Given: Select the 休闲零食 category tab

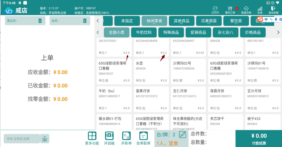Looking at the screenshot, I should (x=154, y=21).
